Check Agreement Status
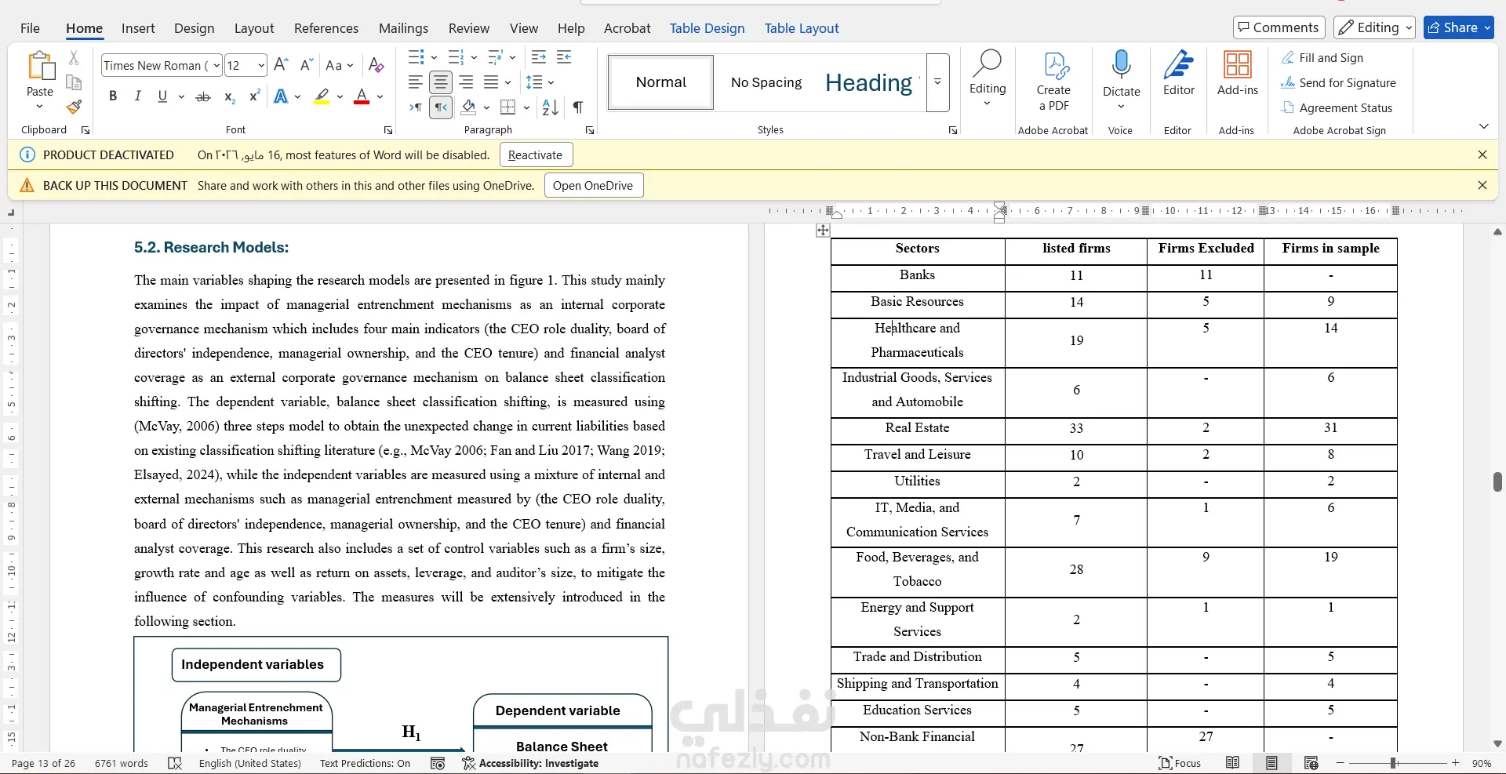Viewport: 1506px width, 774px height. 1337,108
